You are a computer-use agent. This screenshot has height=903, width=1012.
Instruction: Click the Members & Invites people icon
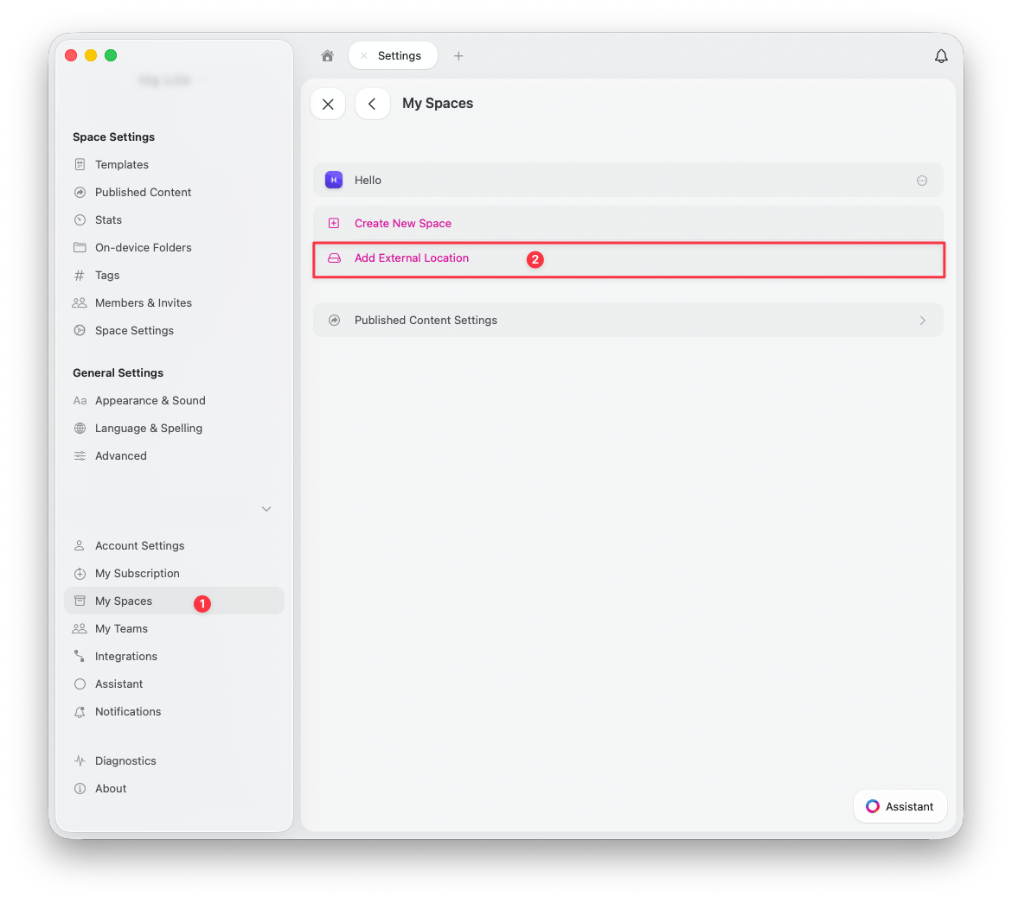(80, 303)
